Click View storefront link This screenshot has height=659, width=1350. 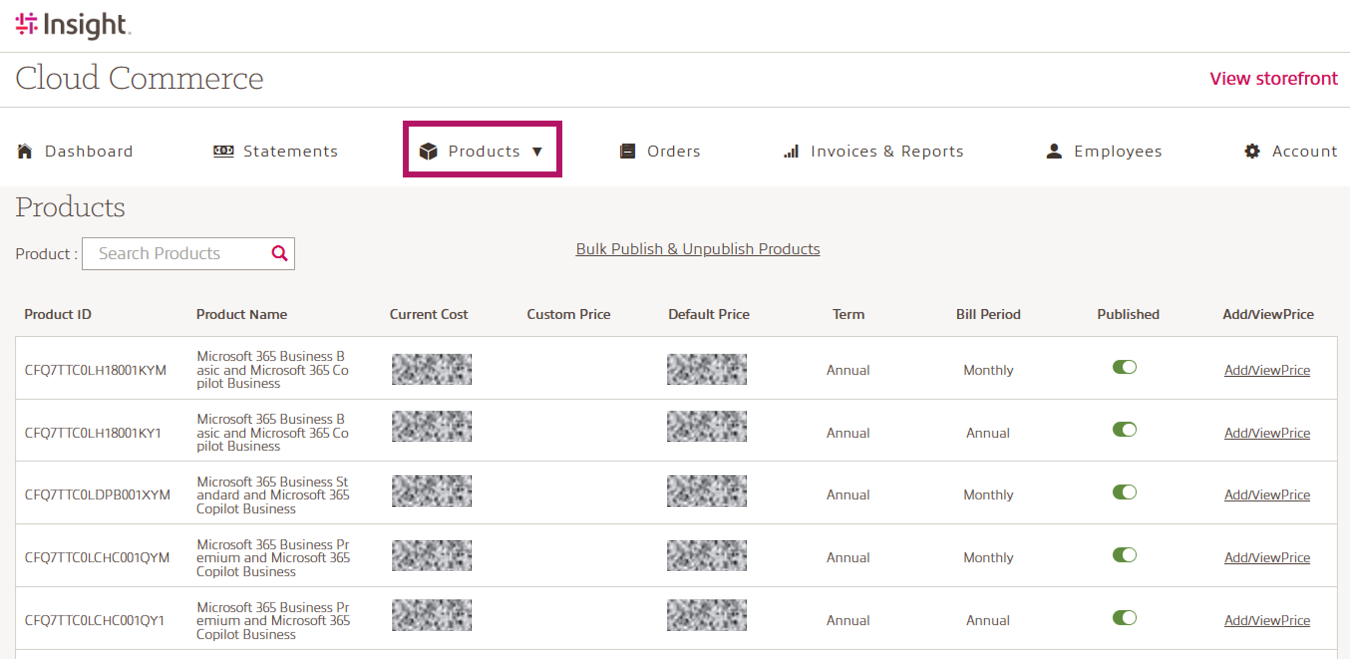[x=1273, y=79]
